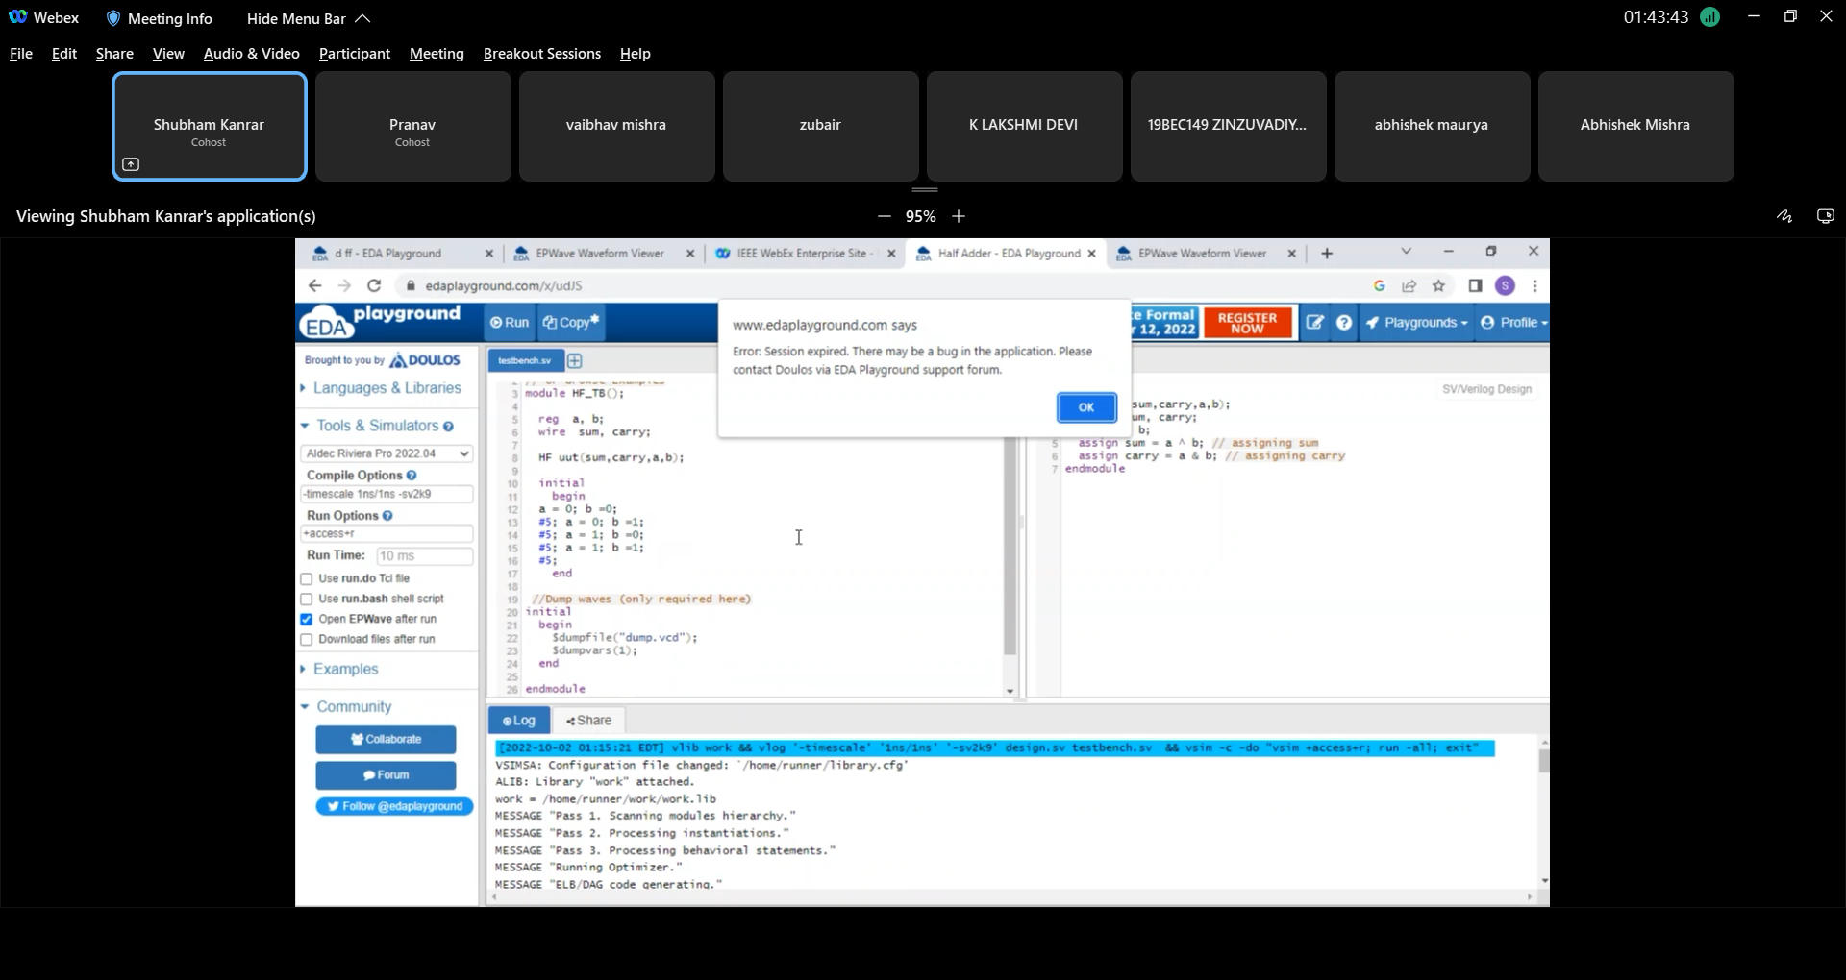The image size is (1846, 980).
Task: Add a new testbench file tab
Action: pos(575,360)
